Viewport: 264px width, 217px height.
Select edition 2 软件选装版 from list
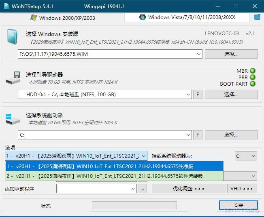(x=114, y=176)
